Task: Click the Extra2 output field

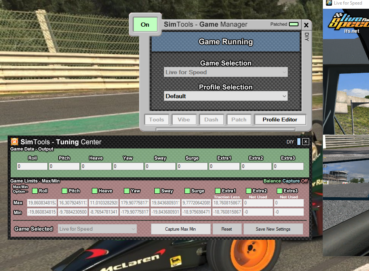Action: (256, 166)
